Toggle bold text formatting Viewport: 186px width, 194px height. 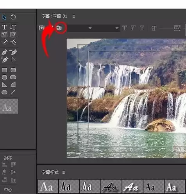pyautogui.click(x=124, y=28)
